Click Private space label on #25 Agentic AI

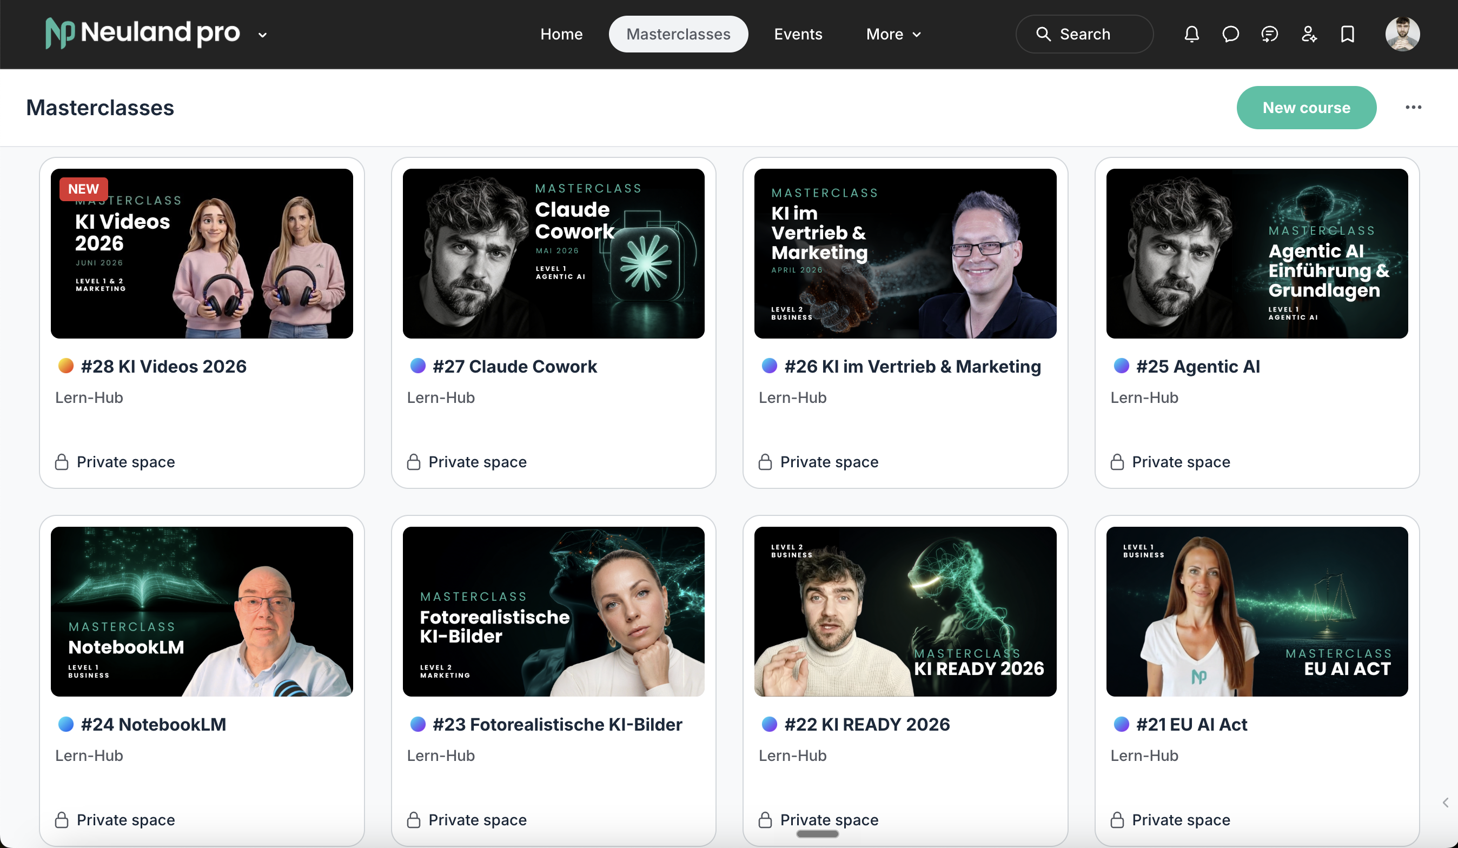pyautogui.click(x=1181, y=462)
